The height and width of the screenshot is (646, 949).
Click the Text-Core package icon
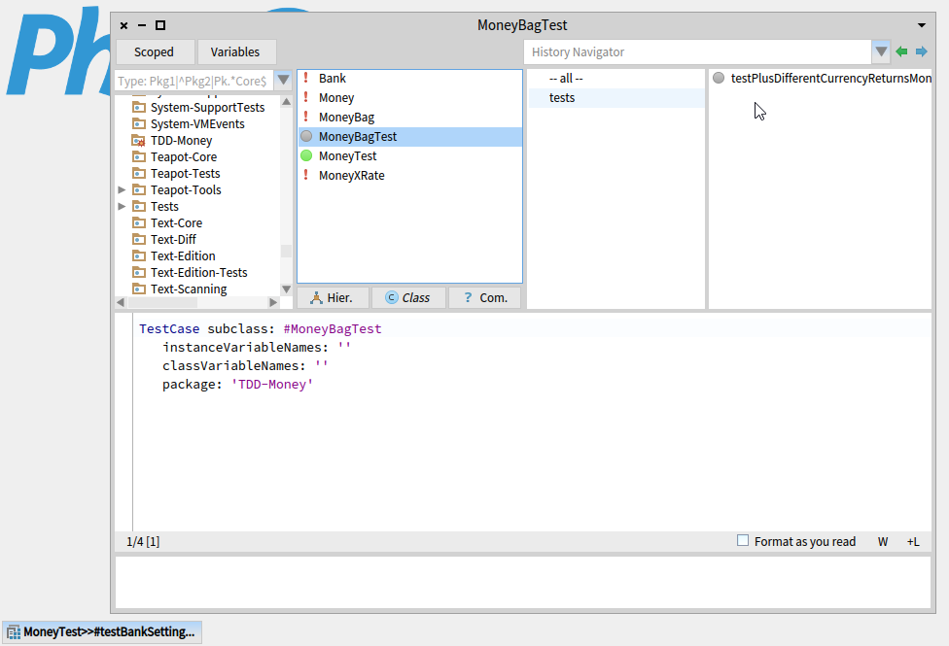pos(139,222)
